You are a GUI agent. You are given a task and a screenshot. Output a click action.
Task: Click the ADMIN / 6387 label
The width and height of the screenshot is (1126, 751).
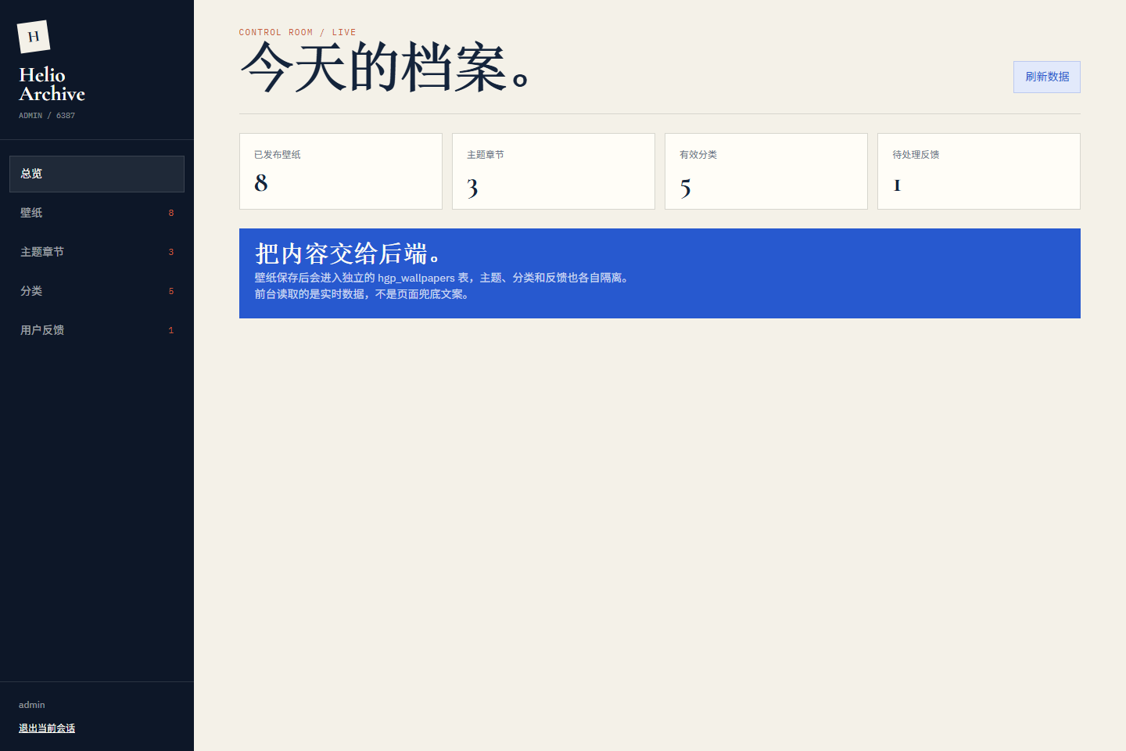pyautogui.click(x=47, y=116)
